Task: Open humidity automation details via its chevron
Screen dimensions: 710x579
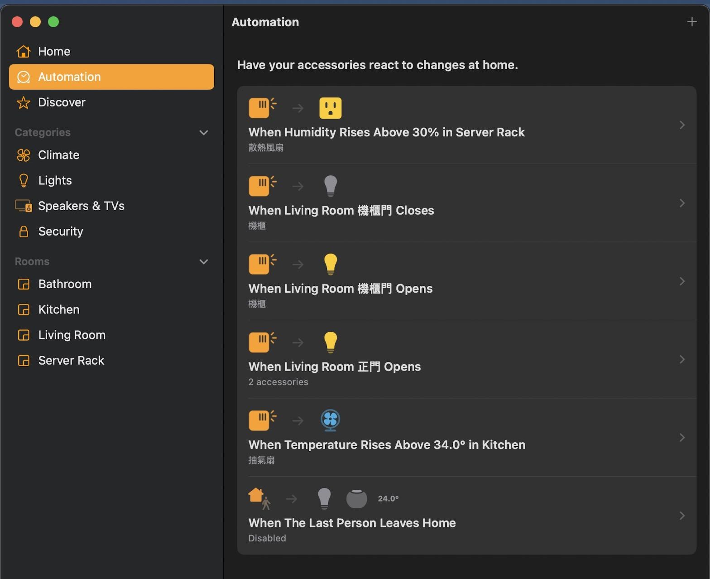Action: click(x=682, y=125)
